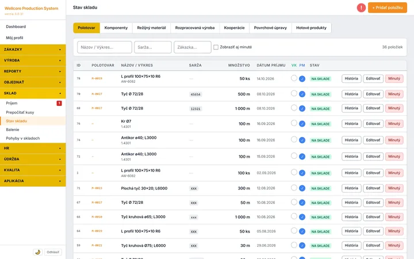
Task: Focus the Názov / Výkres search field
Action: tap(105, 47)
